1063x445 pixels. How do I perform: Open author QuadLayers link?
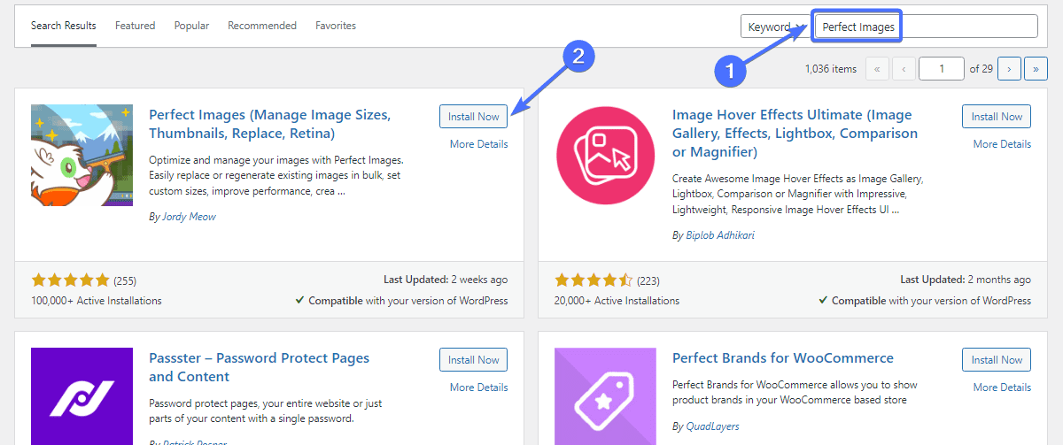point(713,426)
